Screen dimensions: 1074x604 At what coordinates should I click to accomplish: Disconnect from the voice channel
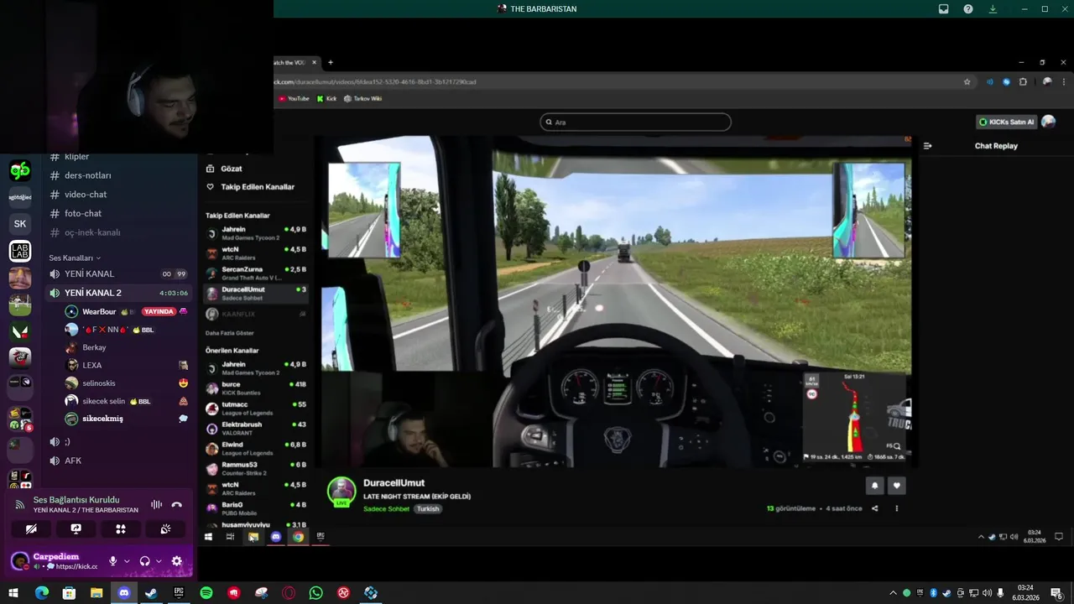point(176,504)
